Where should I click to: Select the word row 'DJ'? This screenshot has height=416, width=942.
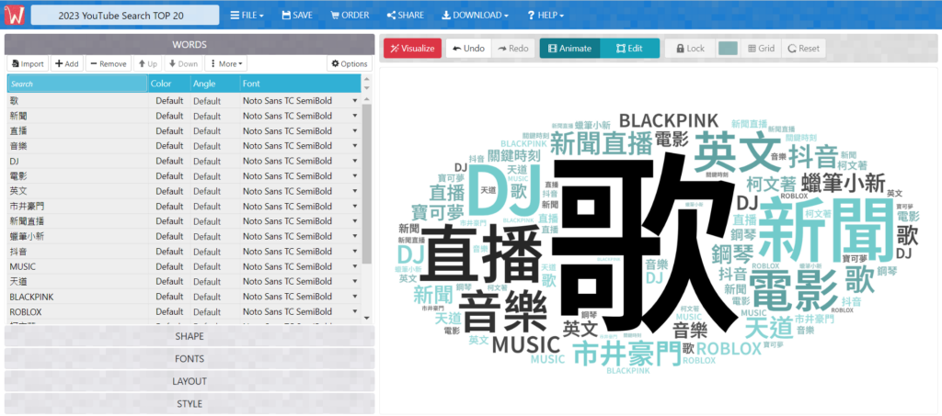coord(184,161)
